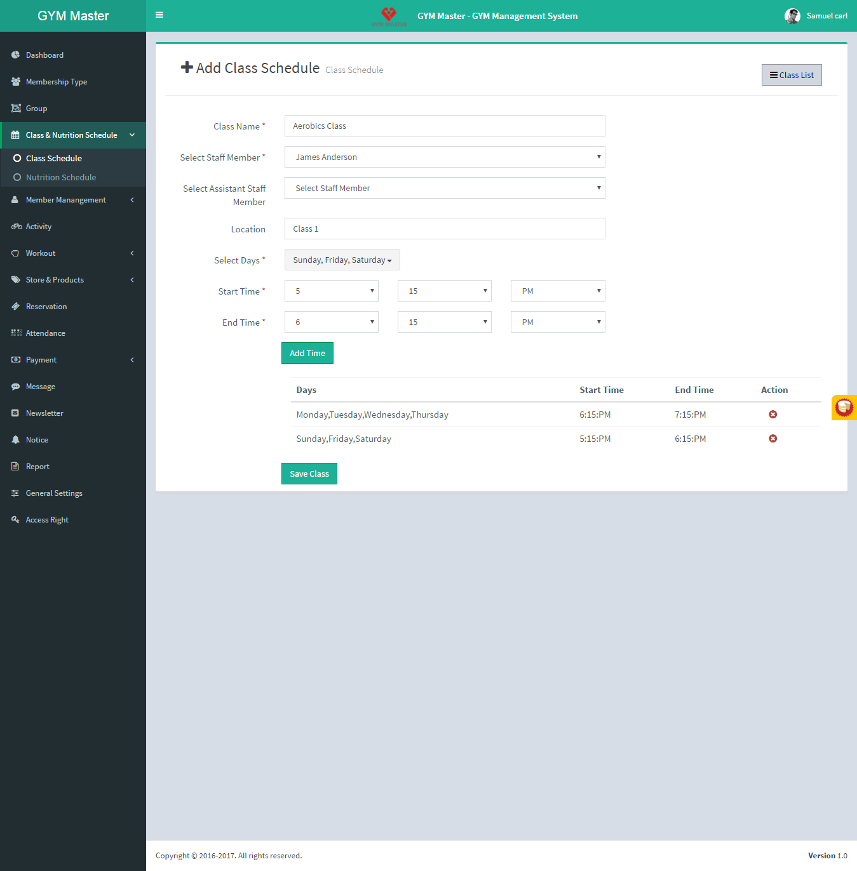The width and height of the screenshot is (857, 871).
Task: Click the Activity bicycle icon
Action: click(x=16, y=227)
